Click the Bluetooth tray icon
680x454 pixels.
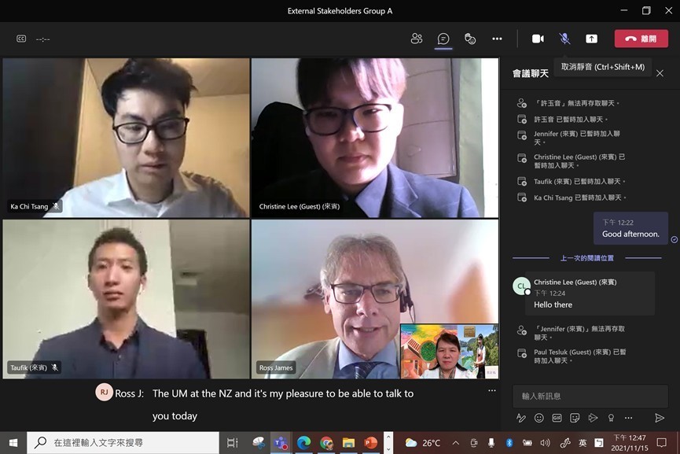tap(509, 443)
